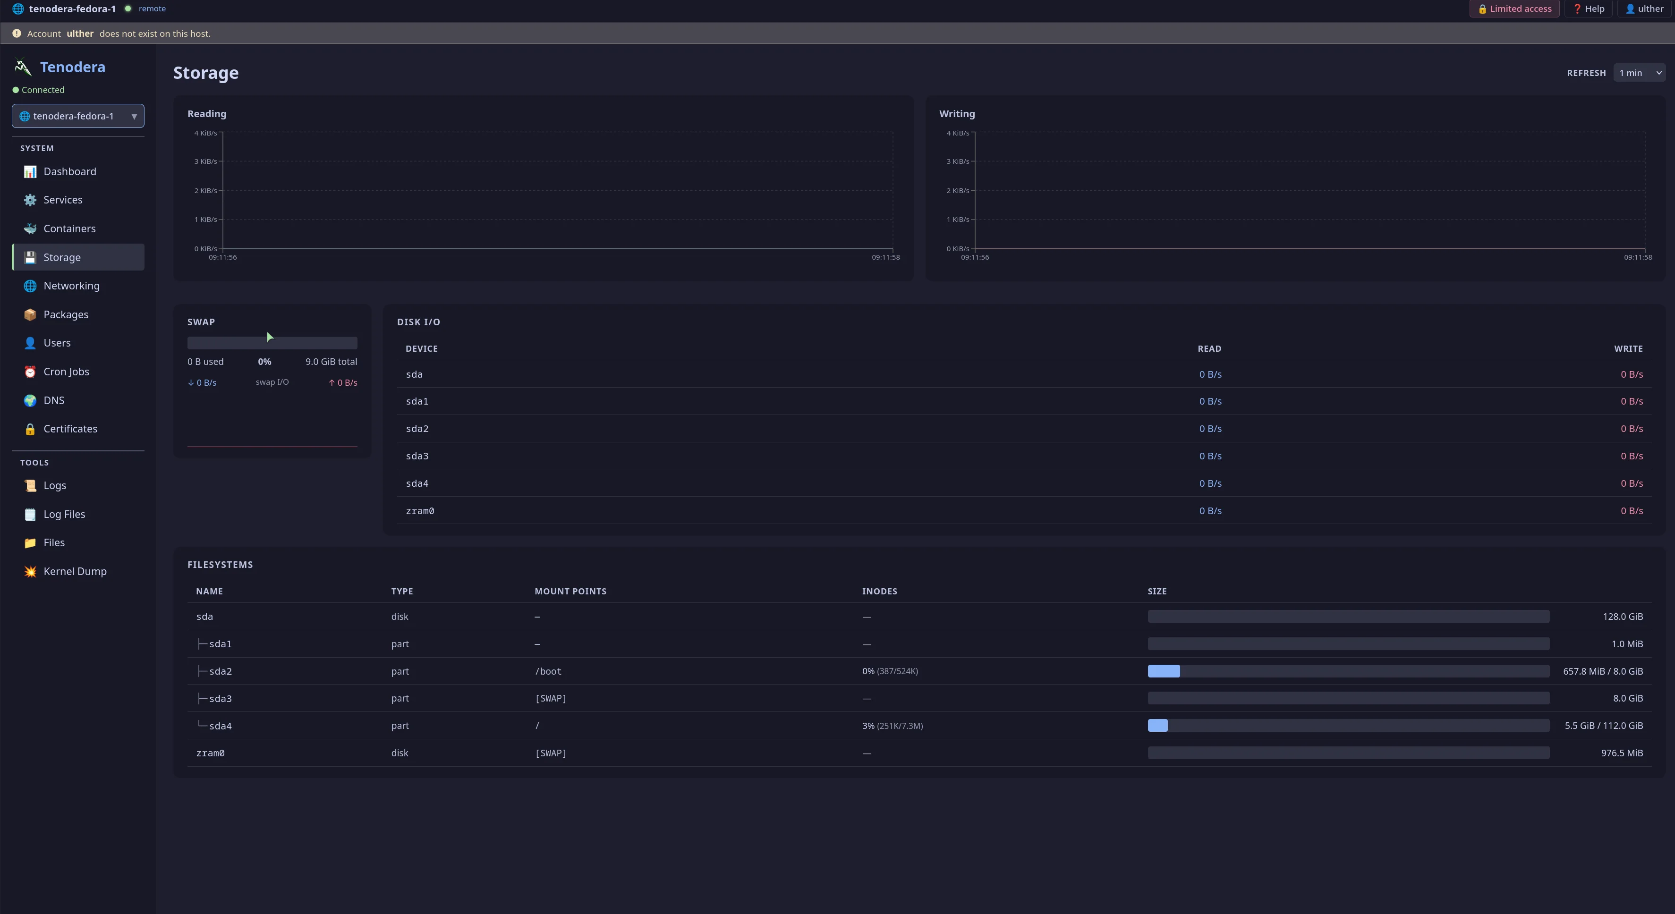The height and width of the screenshot is (914, 1675).
Task: Click the Cron Jobs alarm clock icon
Action: click(30, 372)
